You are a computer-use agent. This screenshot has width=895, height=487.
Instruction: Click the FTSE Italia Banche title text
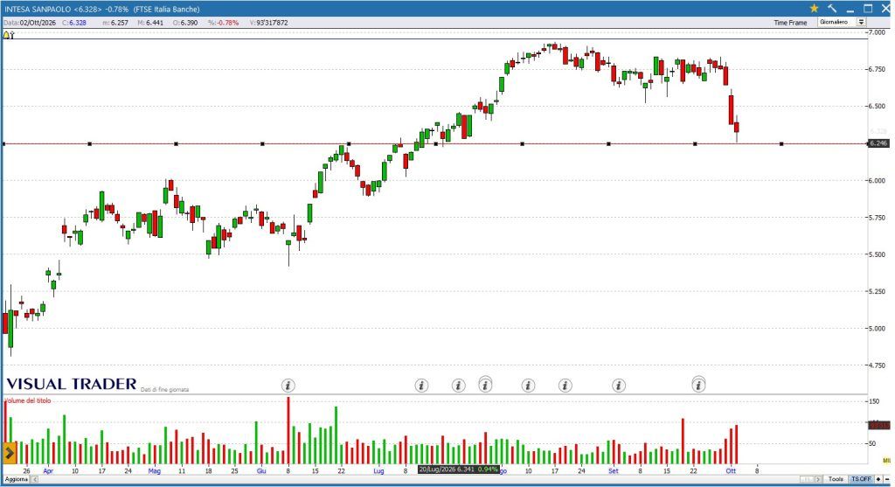[167, 9]
